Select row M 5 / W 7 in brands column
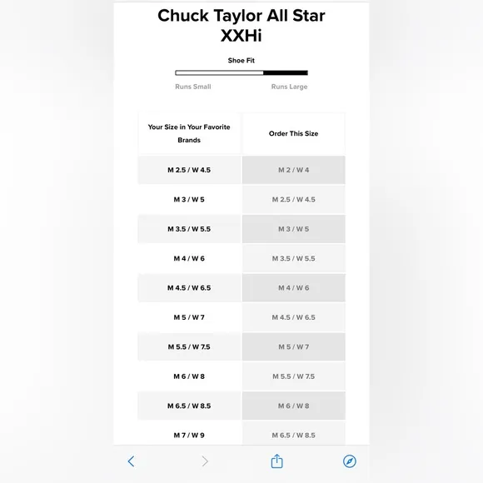 pyautogui.click(x=189, y=317)
